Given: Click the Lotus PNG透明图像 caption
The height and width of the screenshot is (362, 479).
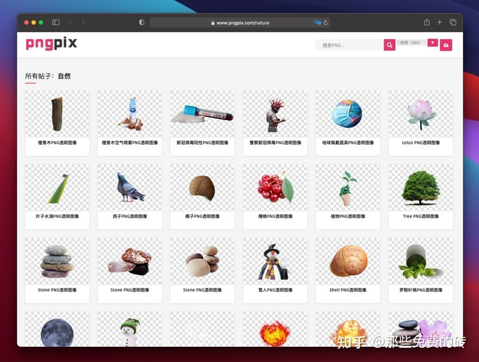Looking at the screenshot, I should point(421,143).
